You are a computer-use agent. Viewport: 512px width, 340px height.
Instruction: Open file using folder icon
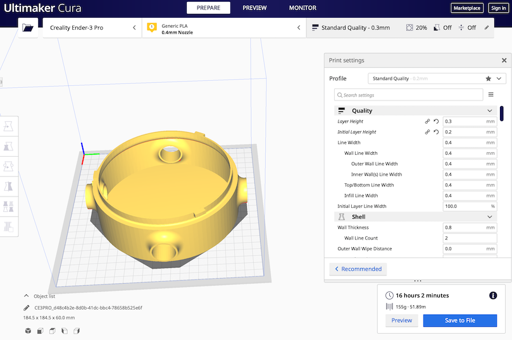coord(28,28)
